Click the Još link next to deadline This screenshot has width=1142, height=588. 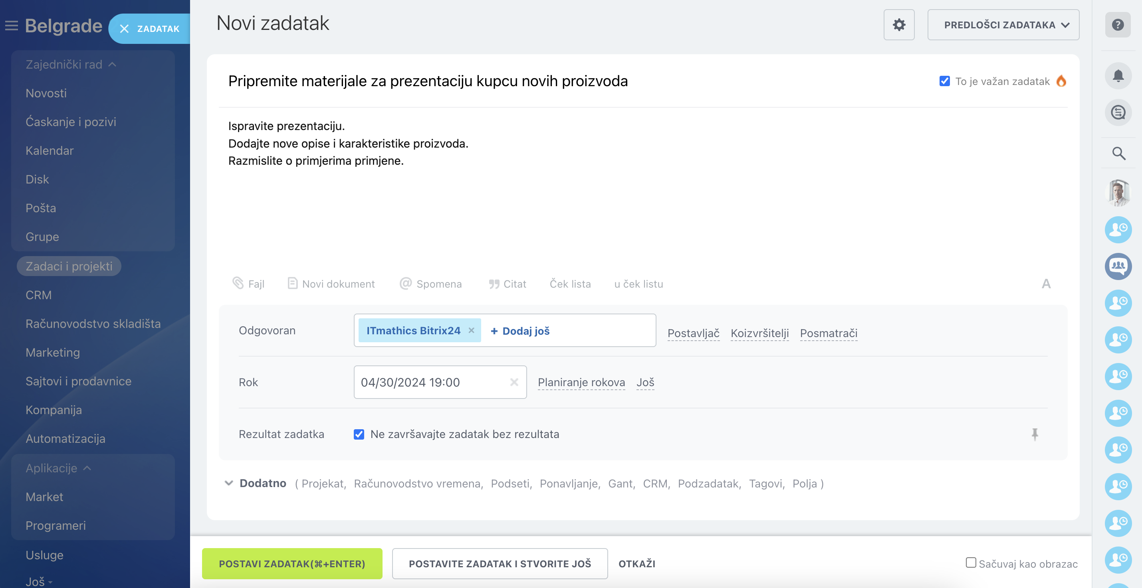point(645,382)
